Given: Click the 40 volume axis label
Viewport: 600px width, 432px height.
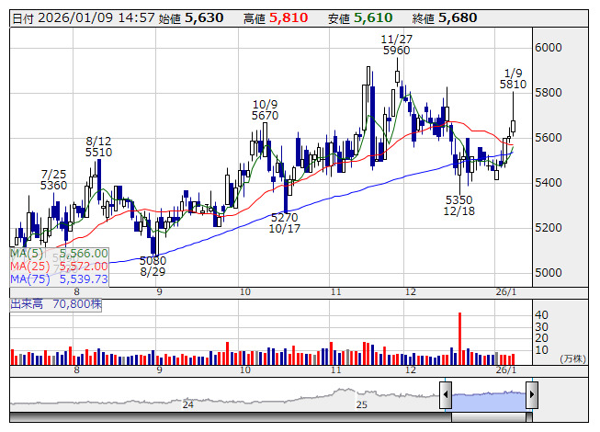Looking at the screenshot, I should (541, 315).
